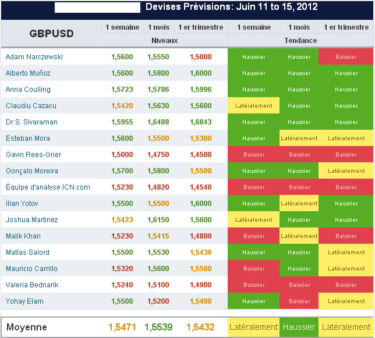Click Adam Narczewski's 1,5000 trimestre level
375x338 pixels.
tap(201, 57)
